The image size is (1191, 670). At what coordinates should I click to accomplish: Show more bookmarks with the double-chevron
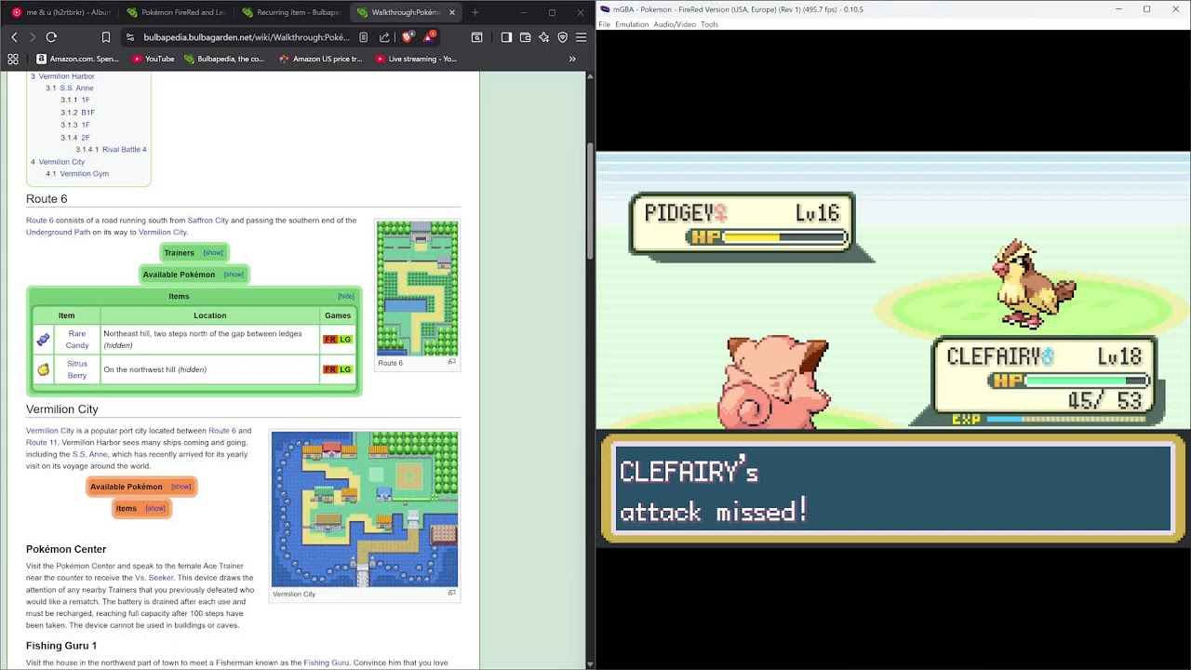pyautogui.click(x=572, y=59)
